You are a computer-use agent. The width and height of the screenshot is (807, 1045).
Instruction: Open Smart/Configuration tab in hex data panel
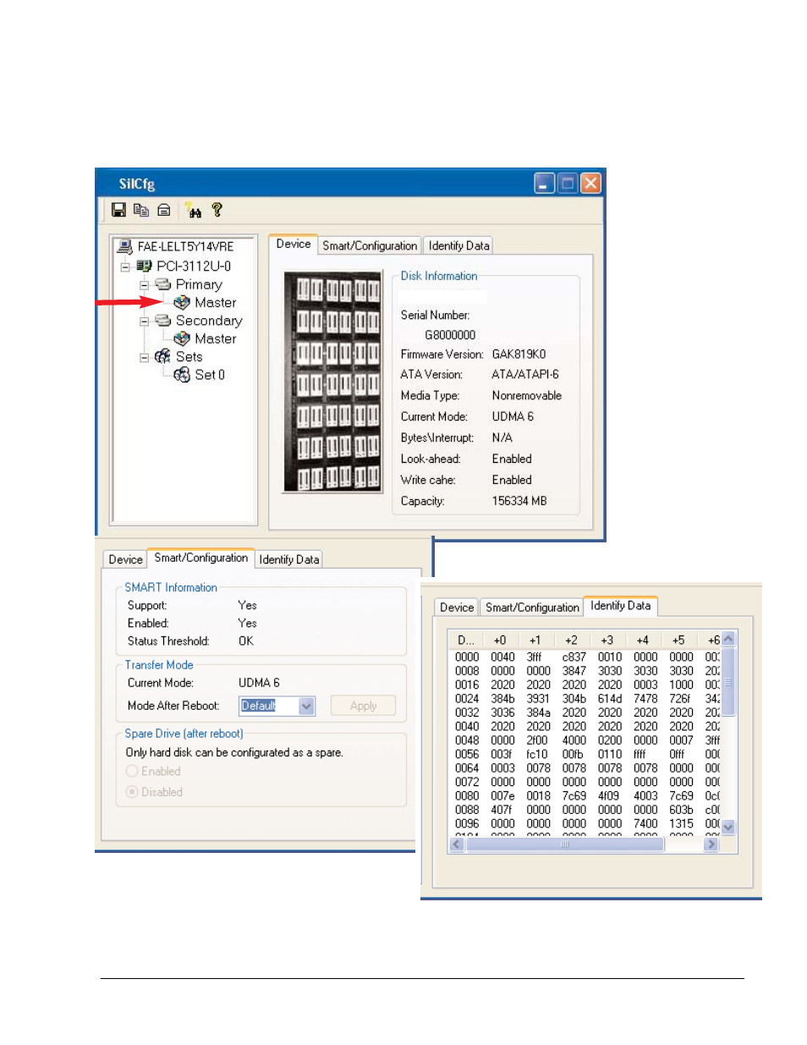[x=532, y=608]
